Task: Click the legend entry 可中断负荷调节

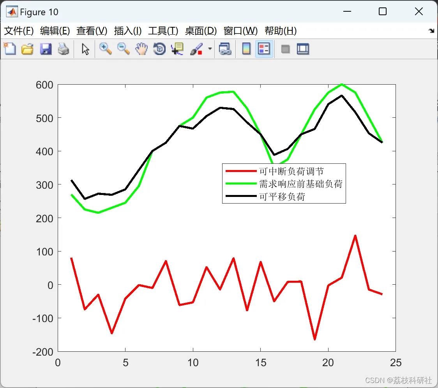Action: click(x=291, y=171)
